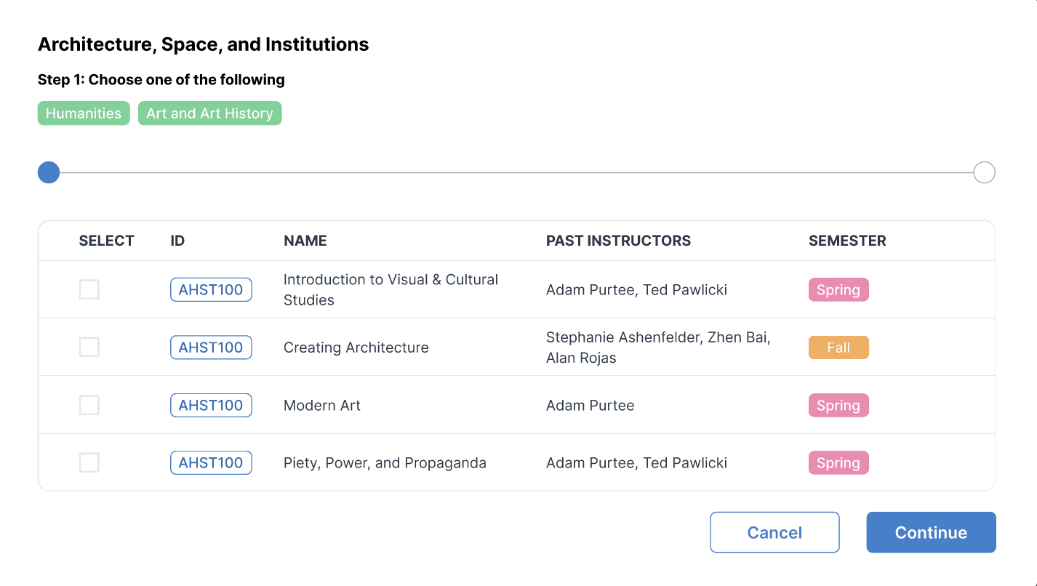
Task: Click the NAME column header
Action: coord(305,241)
